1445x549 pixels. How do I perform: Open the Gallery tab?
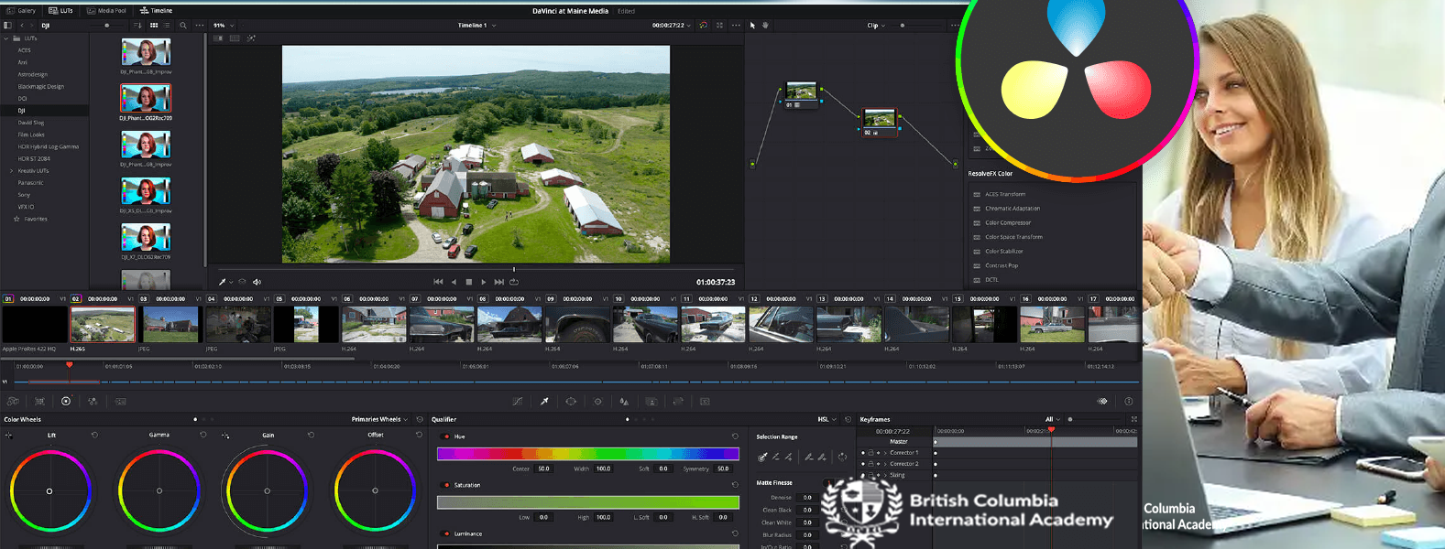pos(21,11)
